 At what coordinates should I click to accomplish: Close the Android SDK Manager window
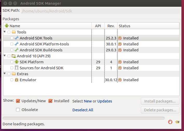pyautogui.click(x=5, y=3)
